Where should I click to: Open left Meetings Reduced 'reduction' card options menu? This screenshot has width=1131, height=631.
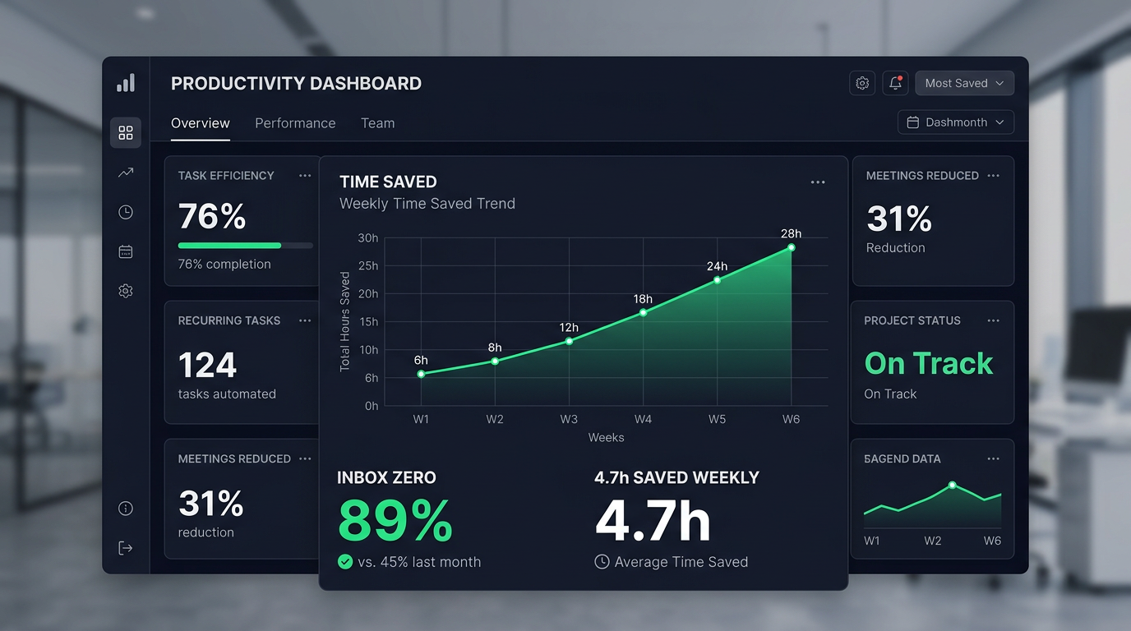click(305, 458)
